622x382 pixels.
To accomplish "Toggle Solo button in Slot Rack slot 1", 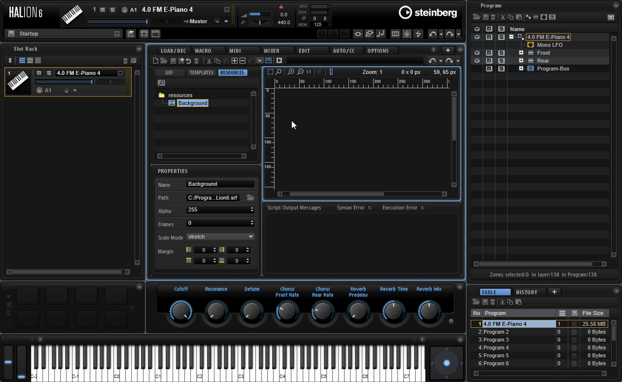I will [x=49, y=73].
